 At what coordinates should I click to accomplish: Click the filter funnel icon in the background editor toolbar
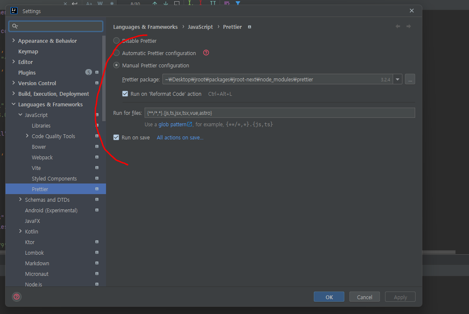[x=238, y=3]
